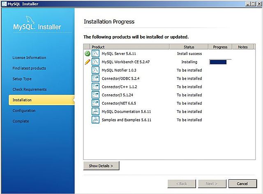Select the Connector/C++ 1.1.2 text
The height and width of the screenshot is (194, 263).
tap(119, 87)
